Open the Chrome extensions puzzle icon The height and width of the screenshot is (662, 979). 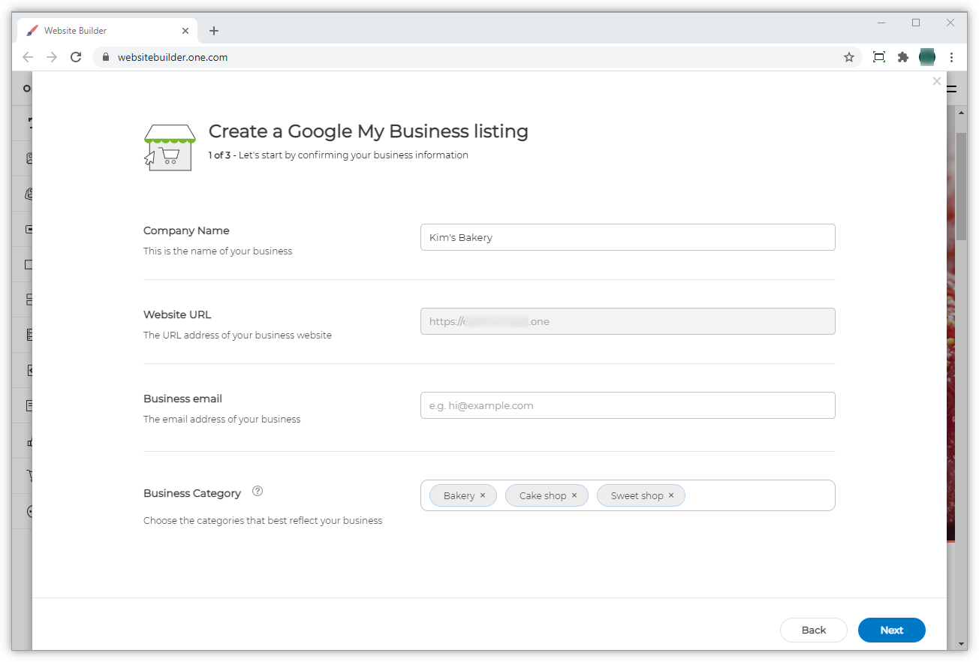point(902,57)
